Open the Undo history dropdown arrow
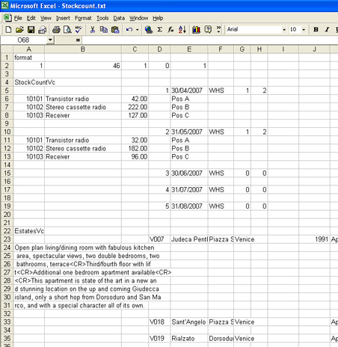Viewport: 338px width, 347px height. pyautogui.click(x=138, y=30)
